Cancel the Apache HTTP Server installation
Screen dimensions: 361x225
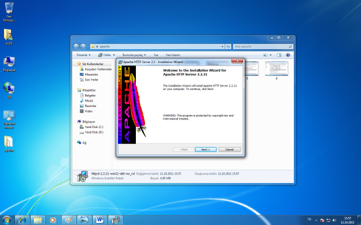coord(229,149)
